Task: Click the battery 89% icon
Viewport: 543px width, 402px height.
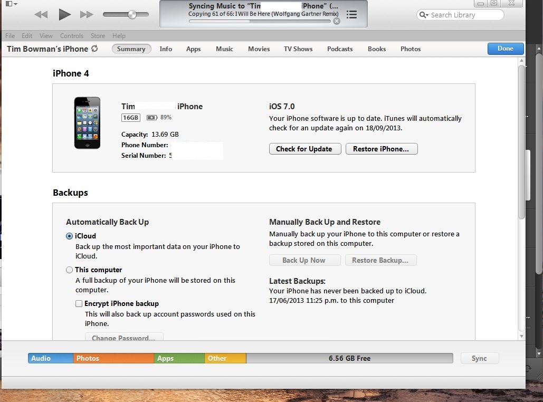Action: coord(151,117)
